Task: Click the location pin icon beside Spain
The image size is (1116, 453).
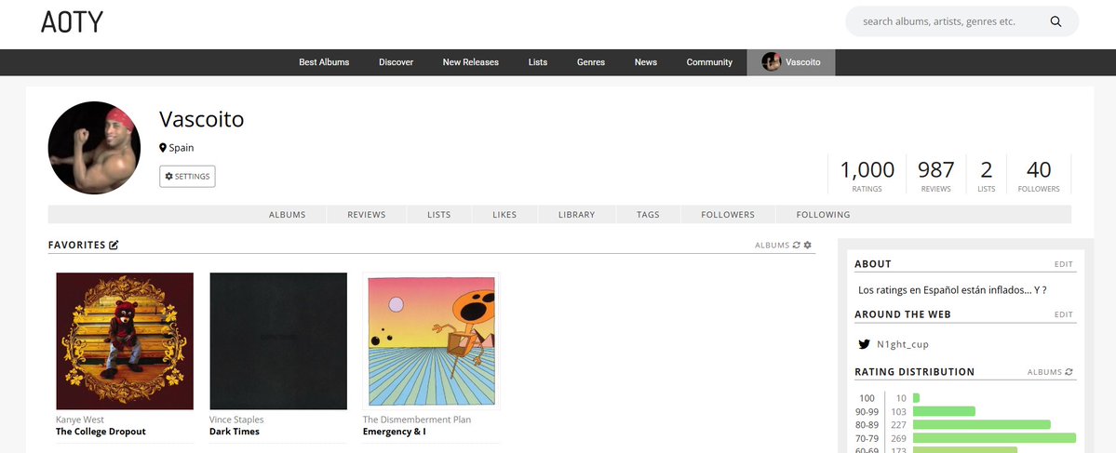Action: click(x=163, y=148)
